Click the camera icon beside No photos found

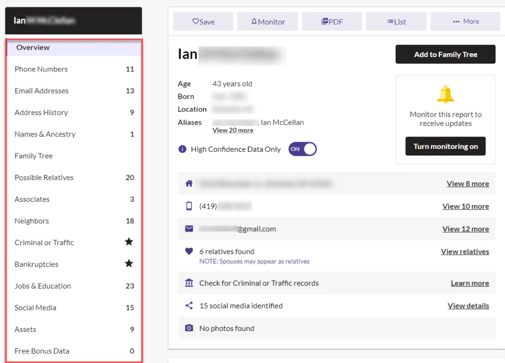(188, 328)
